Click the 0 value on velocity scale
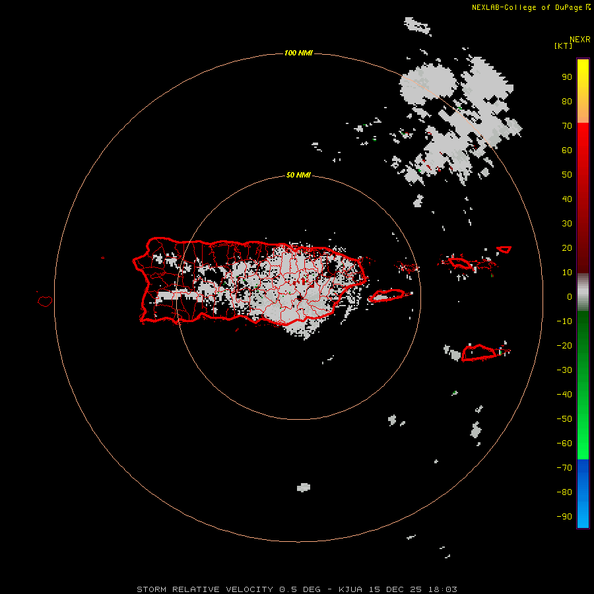 570,297
